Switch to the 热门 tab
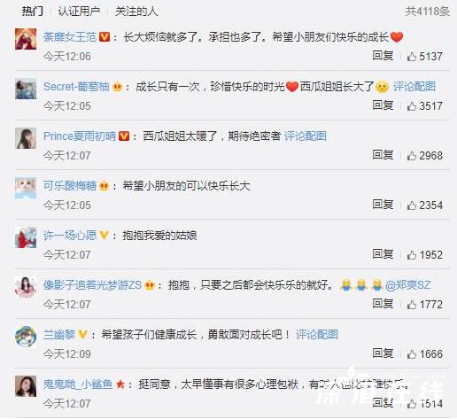 coord(33,12)
